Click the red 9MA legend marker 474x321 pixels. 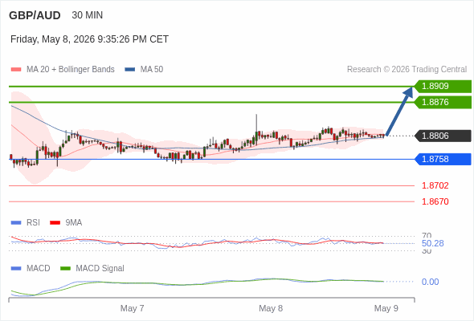pos(55,223)
